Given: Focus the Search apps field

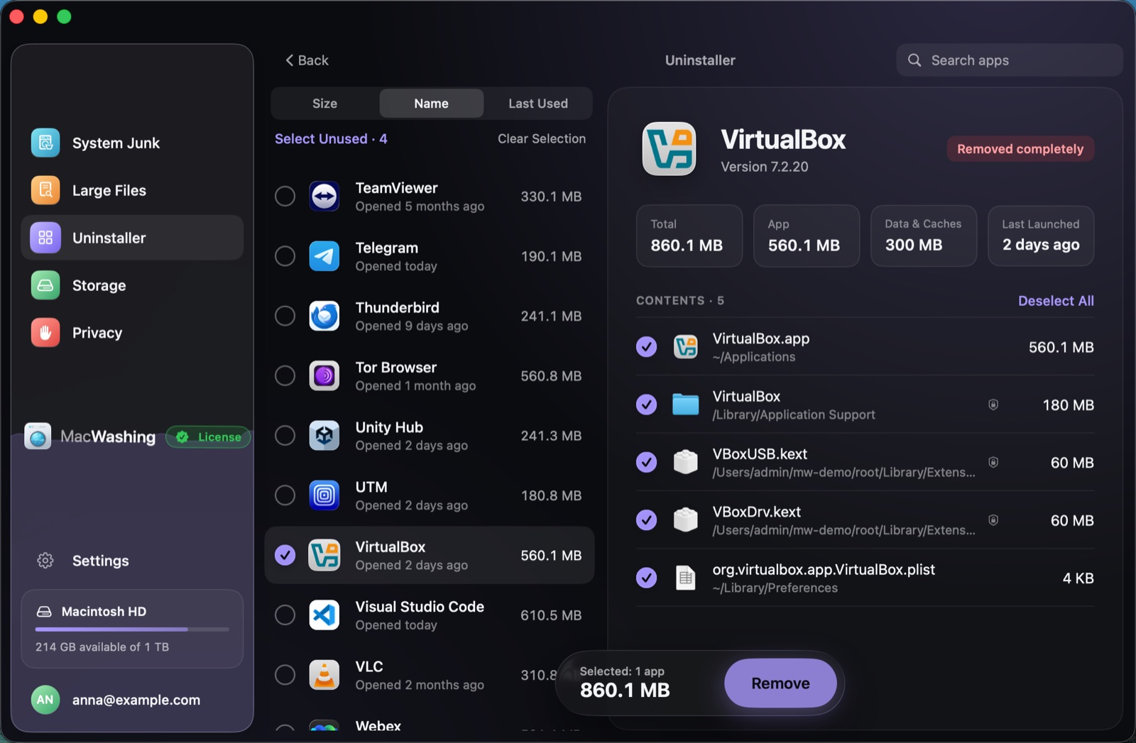Looking at the screenshot, I should (1009, 60).
